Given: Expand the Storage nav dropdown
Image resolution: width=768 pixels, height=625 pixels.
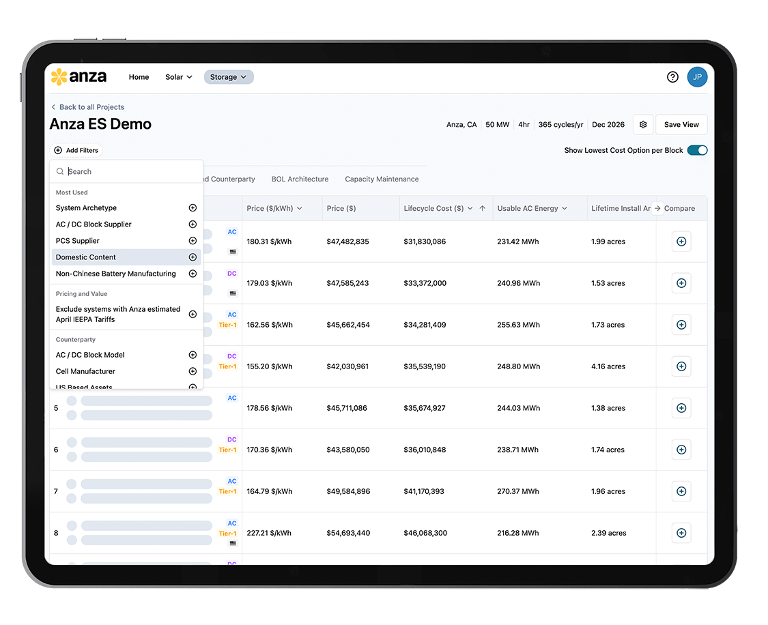Looking at the screenshot, I should (x=229, y=77).
